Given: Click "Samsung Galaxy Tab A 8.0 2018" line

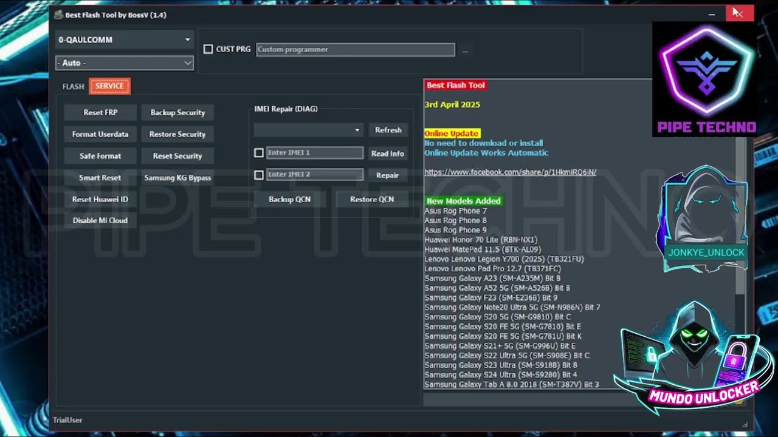Looking at the screenshot, I should (512, 385).
